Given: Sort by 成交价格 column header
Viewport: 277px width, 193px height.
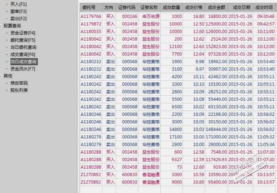Looking at the screenshot, I should point(194,7).
